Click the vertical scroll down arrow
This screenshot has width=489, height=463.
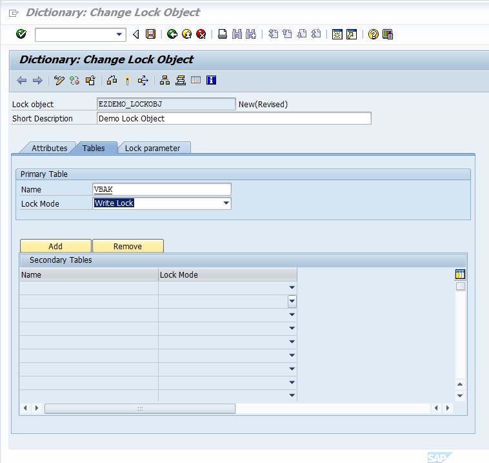coord(460,396)
